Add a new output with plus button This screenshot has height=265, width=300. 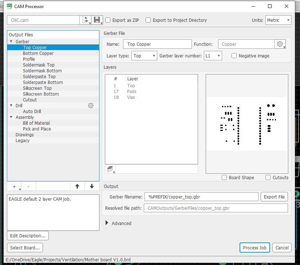pos(15,186)
